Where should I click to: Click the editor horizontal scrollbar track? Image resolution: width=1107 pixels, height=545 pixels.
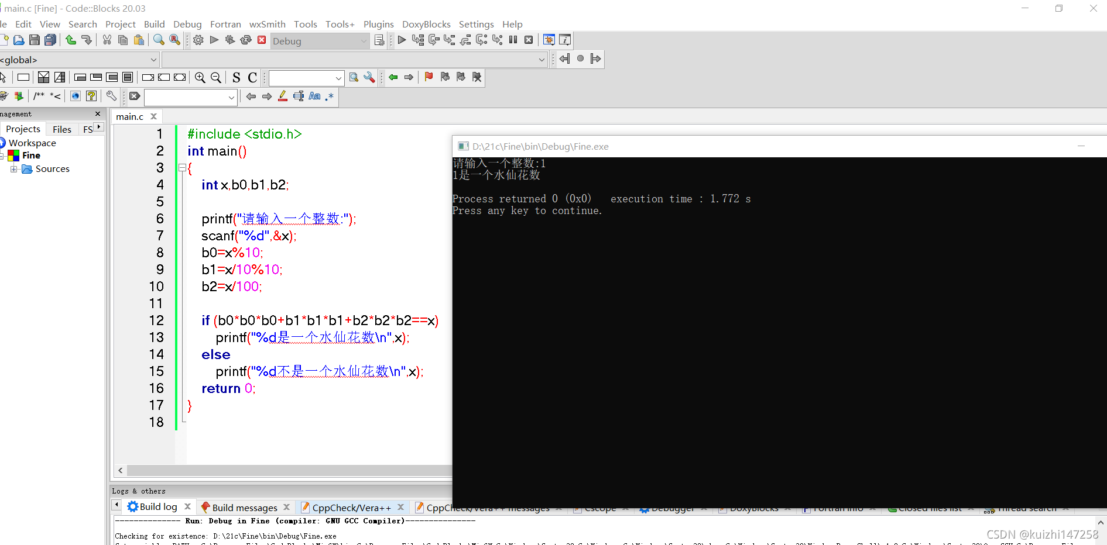pyautogui.click(x=289, y=470)
